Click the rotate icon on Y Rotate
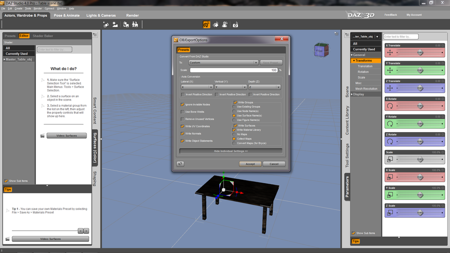Viewport: 450px width, 253px height. point(390,123)
